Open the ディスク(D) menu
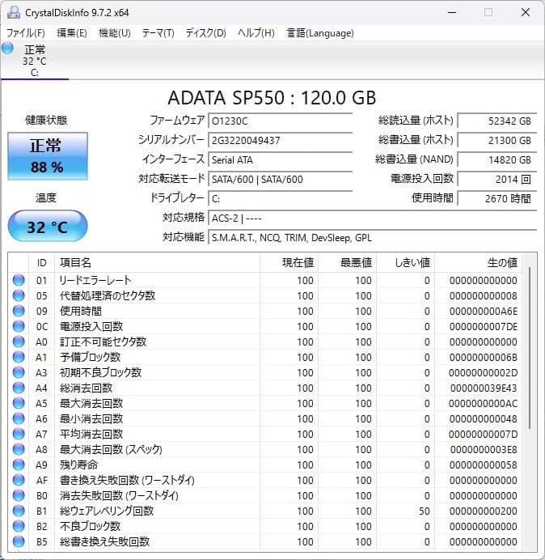Image resolution: width=545 pixels, height=560 pixels. click(x=206, y=33)
